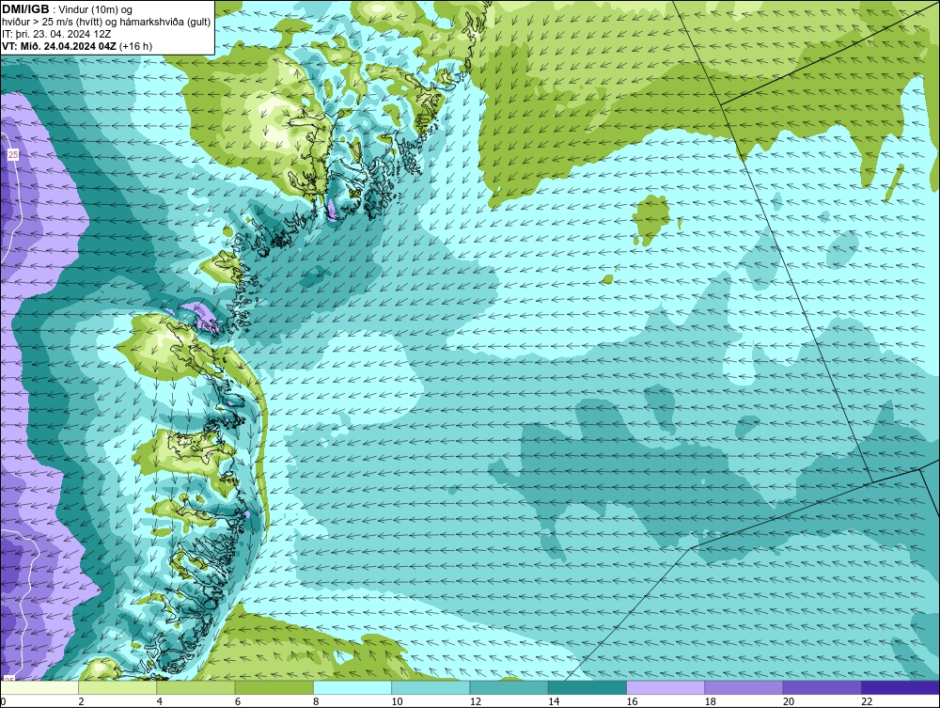Select the dark indigo above-22 m/s legend swatch
The width and height of the screenshot is (940, 708).
pyautogui.click(x=901, y=687)
